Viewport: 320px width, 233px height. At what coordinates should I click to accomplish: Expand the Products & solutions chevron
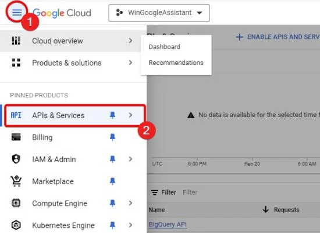[x=130, y=63]
